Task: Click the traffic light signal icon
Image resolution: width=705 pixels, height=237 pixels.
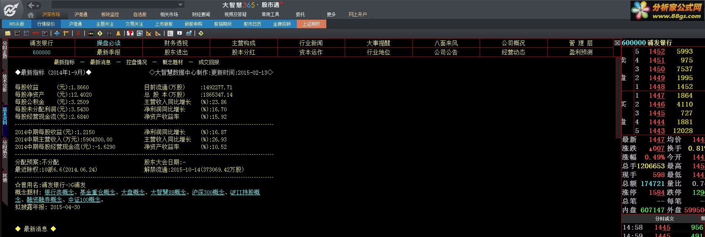Action: [x=90, y=33]
